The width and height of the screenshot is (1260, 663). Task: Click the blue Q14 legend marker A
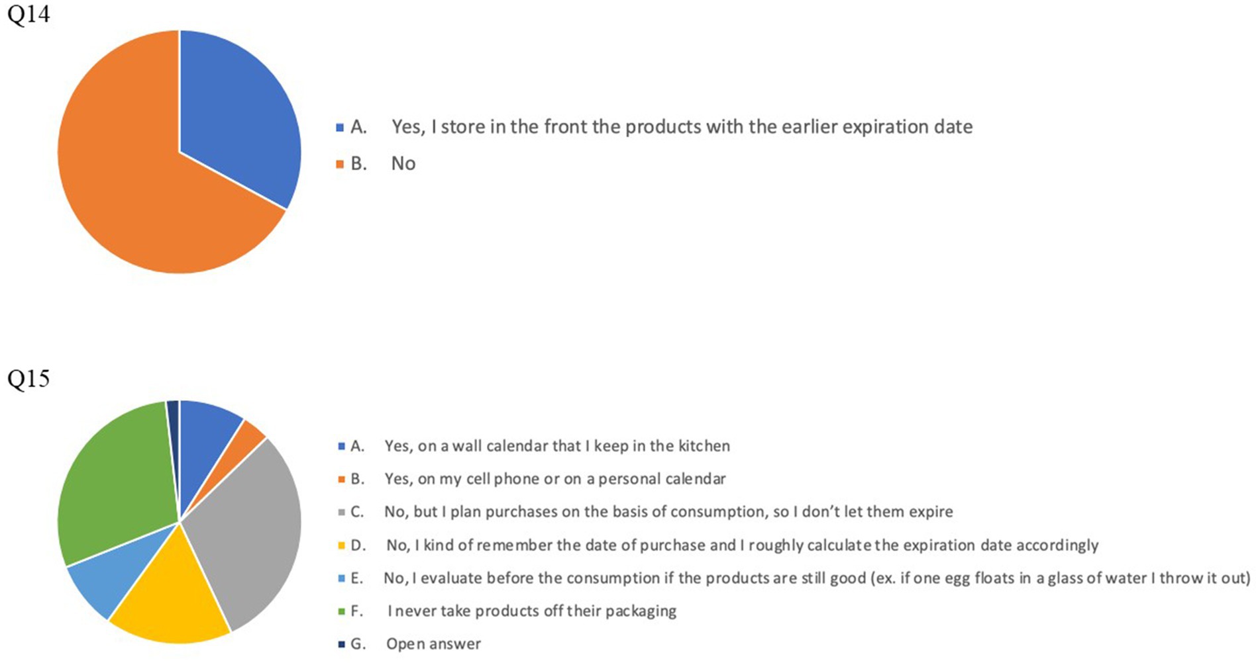340,127
